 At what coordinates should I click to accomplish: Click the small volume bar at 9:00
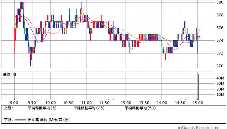tap(15, 99)
